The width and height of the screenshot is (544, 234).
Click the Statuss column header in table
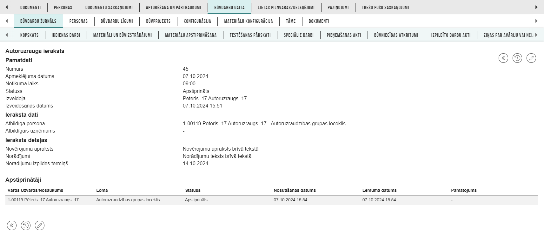click(193, 190)
